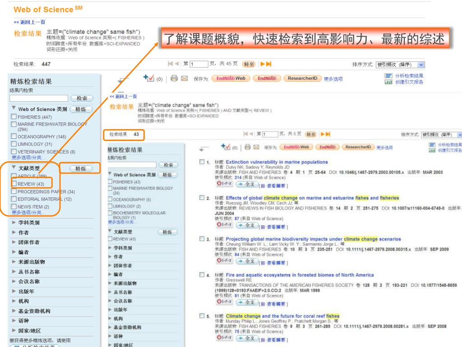
Task: Check the VETERINARY SCIENCES (8) checkbox
Action: point(14,151)
